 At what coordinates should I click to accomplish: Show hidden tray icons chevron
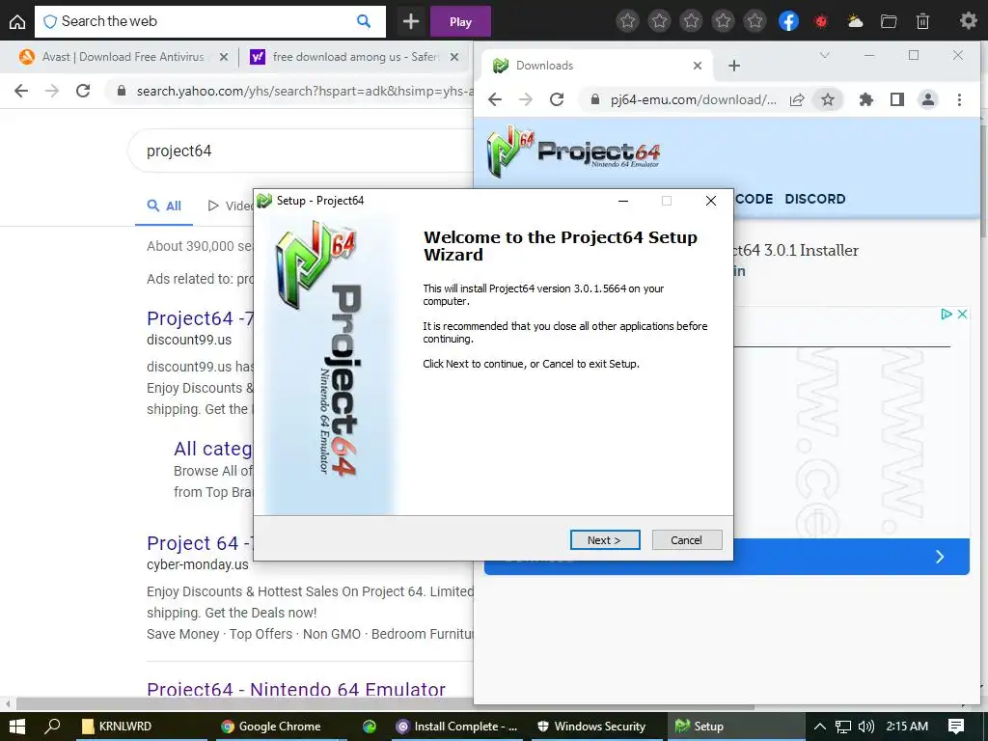(x=820, y=727)
